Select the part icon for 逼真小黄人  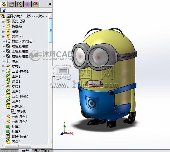[3, 16]
